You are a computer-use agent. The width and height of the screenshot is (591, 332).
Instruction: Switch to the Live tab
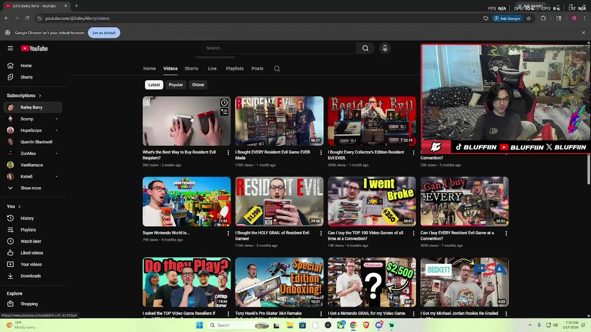click(212, 69)
